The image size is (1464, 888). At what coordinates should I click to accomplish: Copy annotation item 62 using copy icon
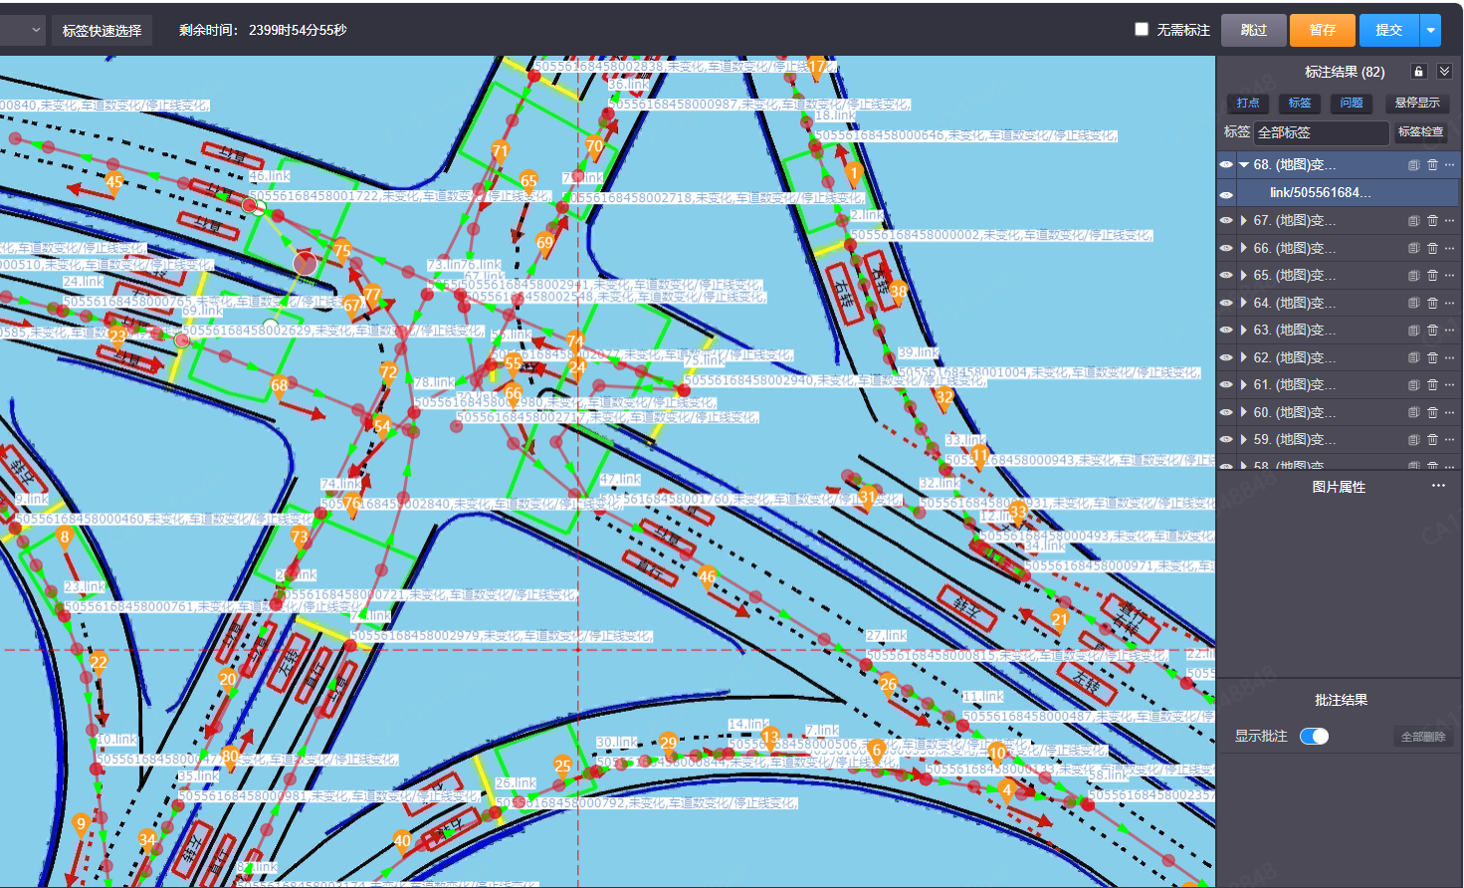1413,357
